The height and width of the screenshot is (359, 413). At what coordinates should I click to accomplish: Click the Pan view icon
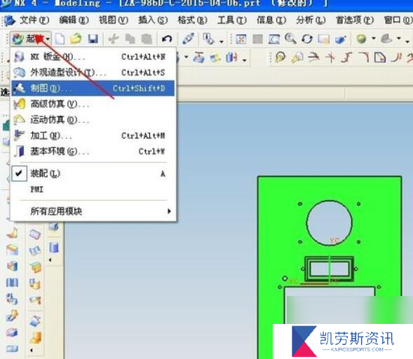coord(323,39)
